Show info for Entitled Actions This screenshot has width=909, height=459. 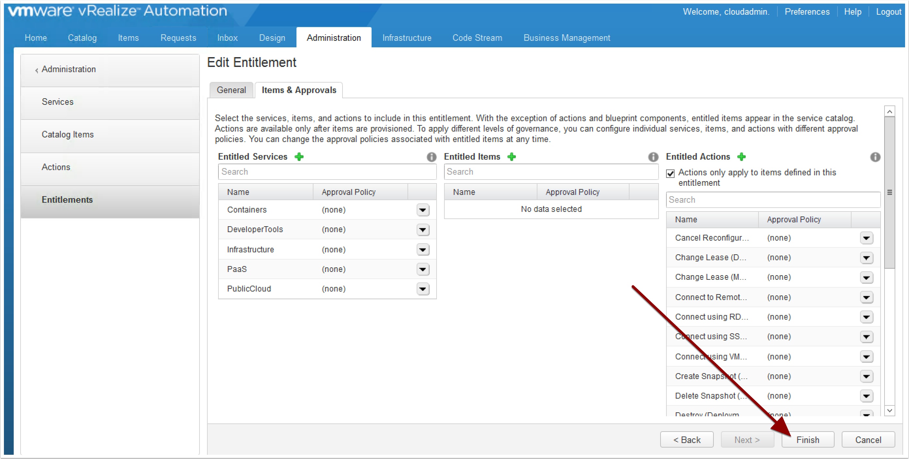point(875,157)
